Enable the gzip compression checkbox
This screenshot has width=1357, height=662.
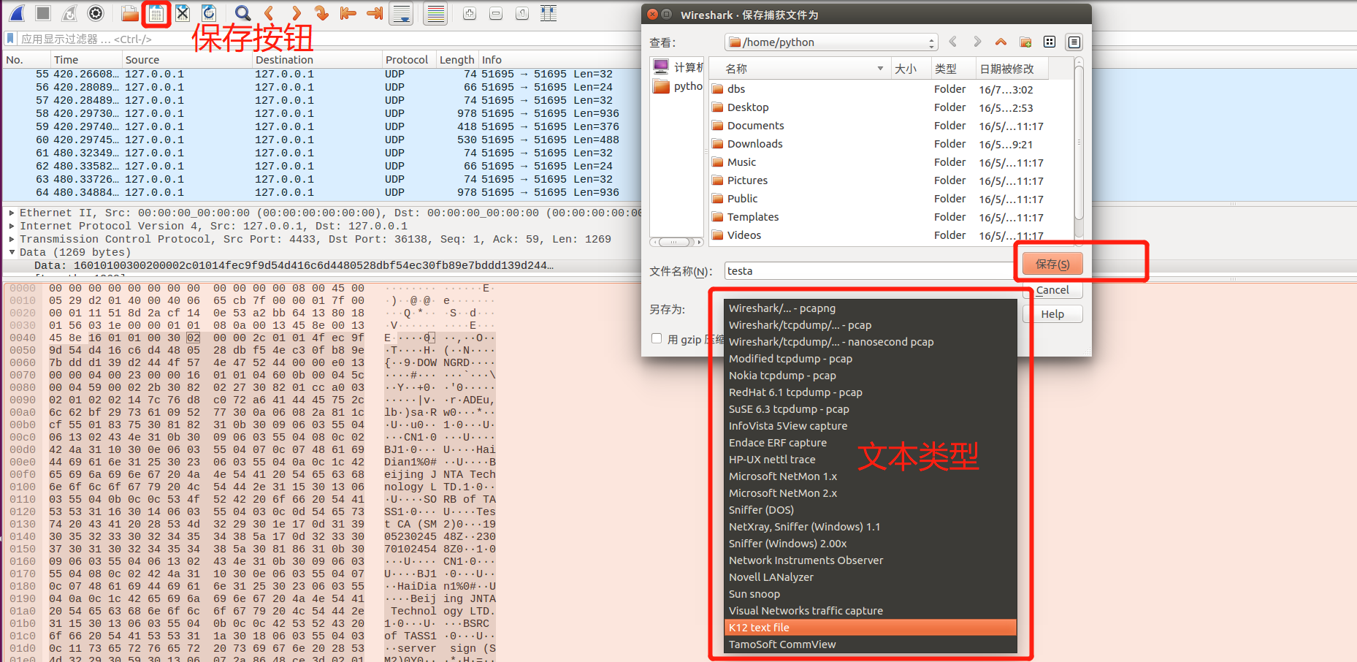coord(656,338)
